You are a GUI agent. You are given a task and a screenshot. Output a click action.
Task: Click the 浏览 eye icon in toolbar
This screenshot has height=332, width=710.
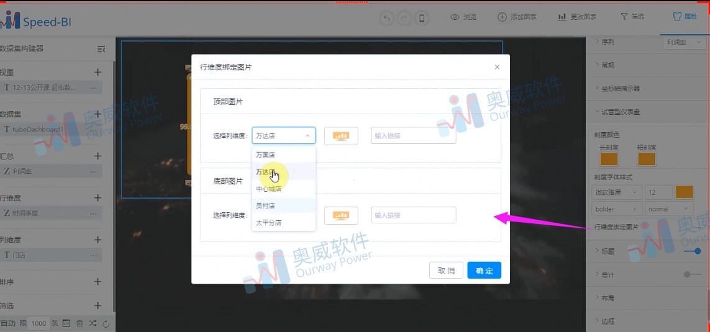point(455,17)
